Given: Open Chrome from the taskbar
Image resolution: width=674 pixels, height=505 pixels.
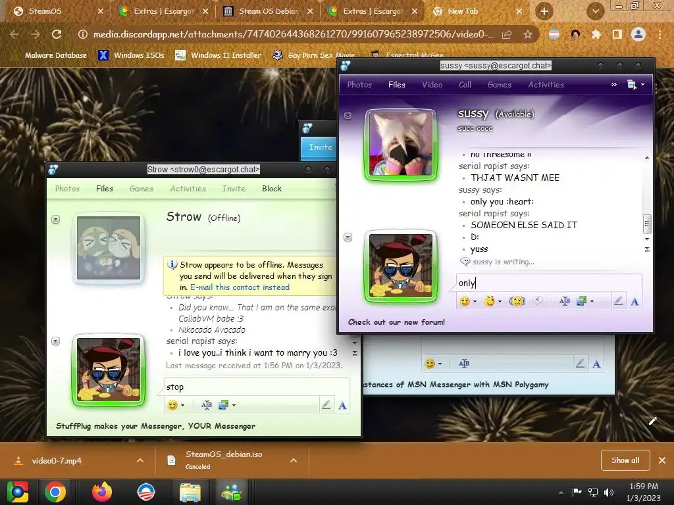Looking at the screenshot, I should 55,492.
